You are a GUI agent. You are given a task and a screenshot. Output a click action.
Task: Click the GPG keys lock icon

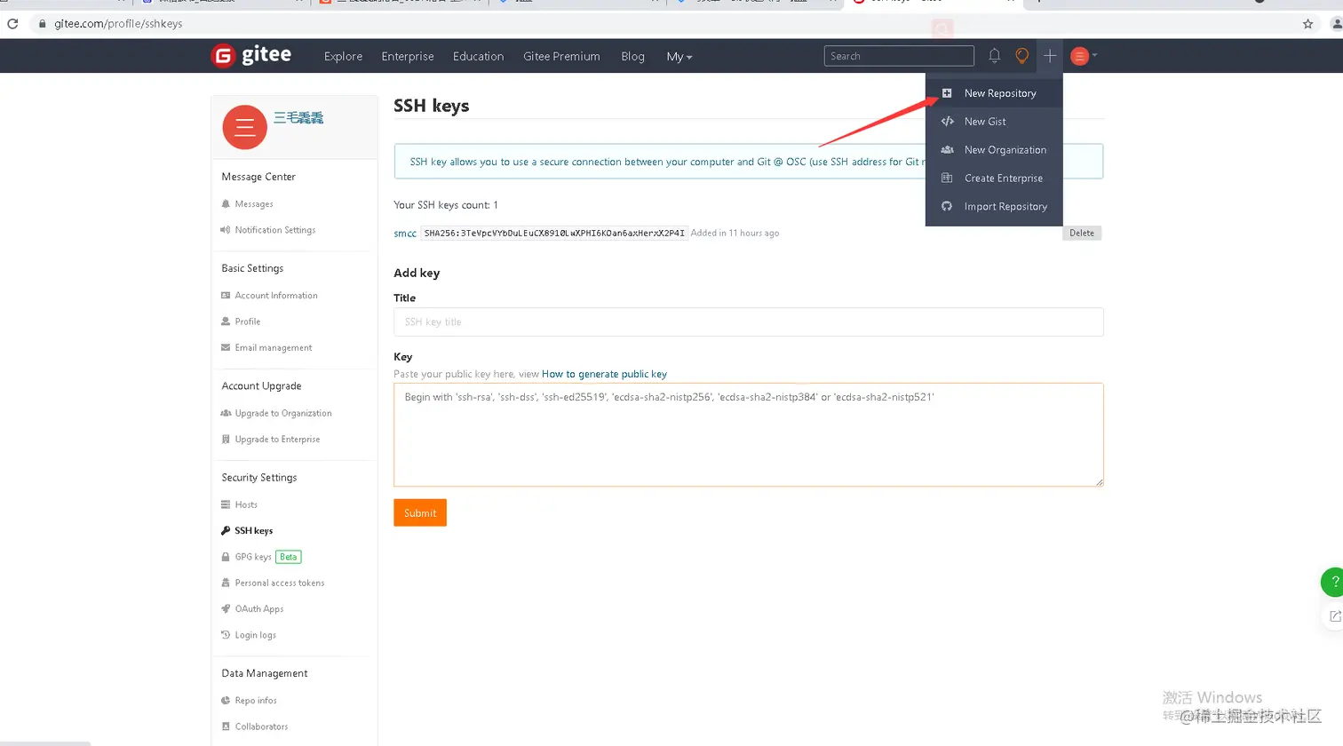point(226,557)
